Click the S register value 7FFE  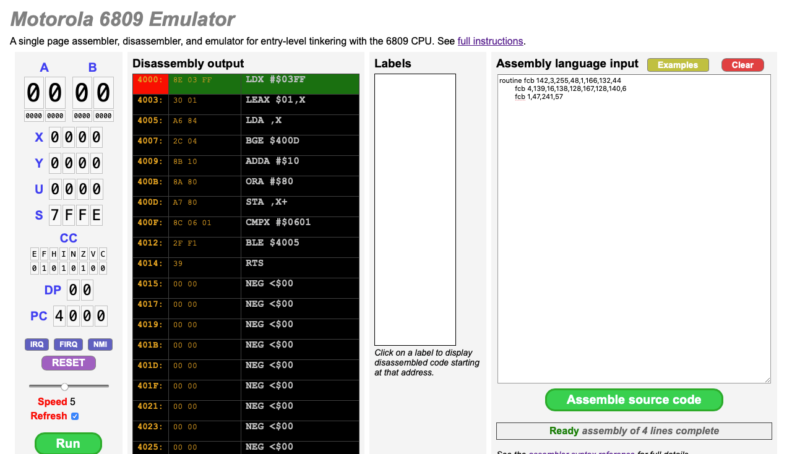point(75,215)
